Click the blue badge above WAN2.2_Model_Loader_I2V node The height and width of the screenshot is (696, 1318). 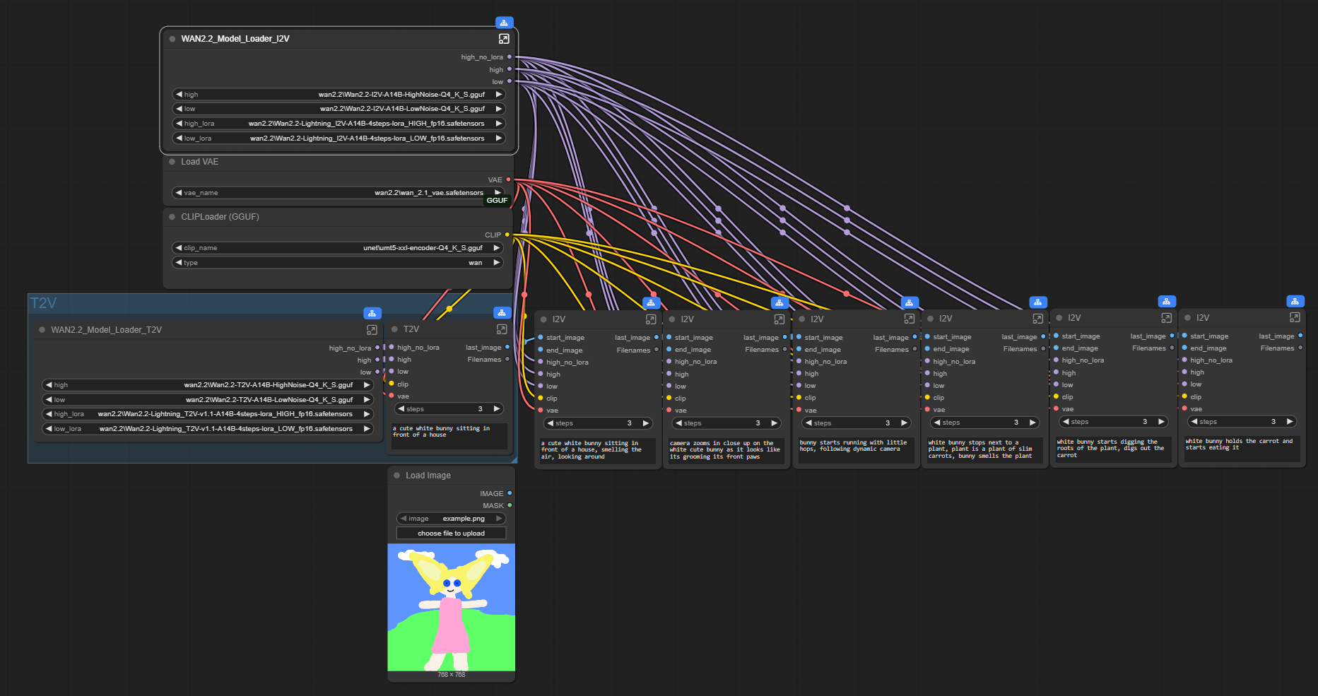coord(504,23)
